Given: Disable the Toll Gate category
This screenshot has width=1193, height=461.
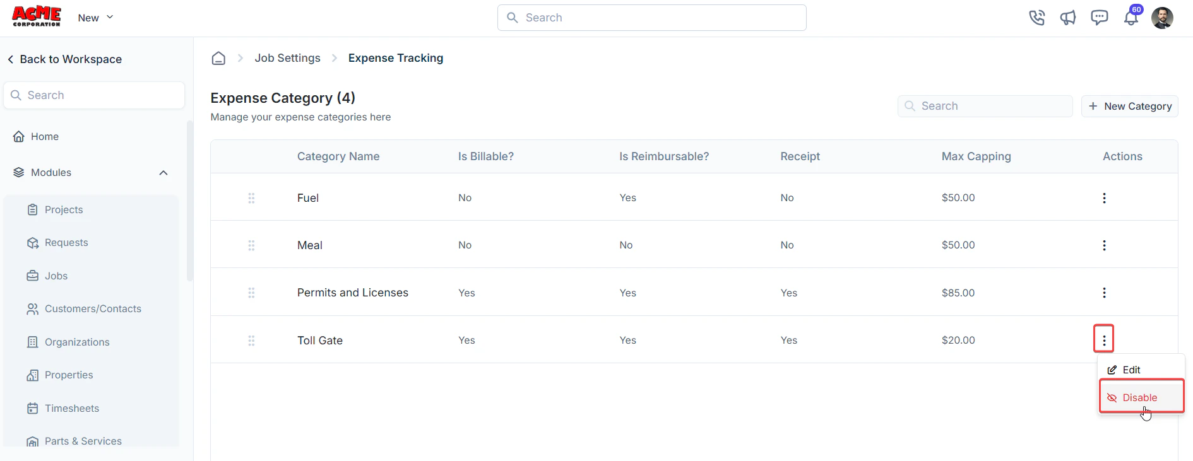Looking at the screenshot, I should click(x=1141, y=397).
